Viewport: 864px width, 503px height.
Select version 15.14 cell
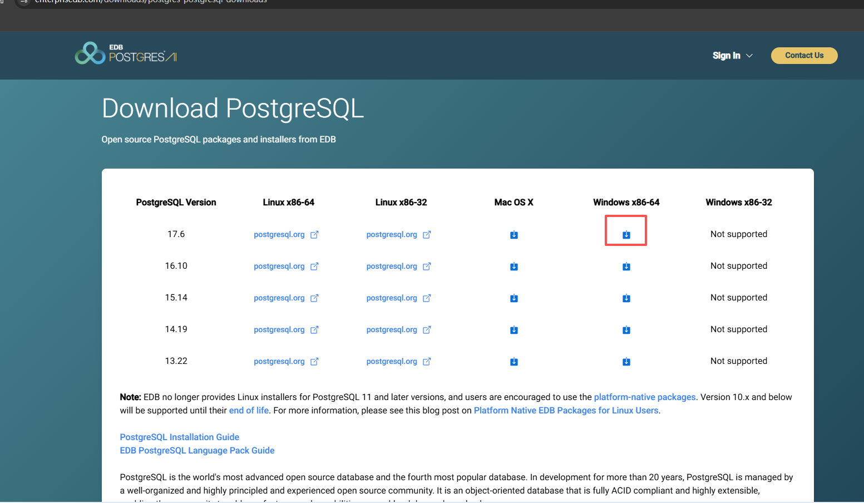(176, 297)
